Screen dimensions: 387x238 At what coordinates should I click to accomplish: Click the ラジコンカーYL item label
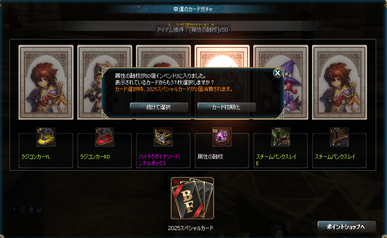[x=36, y=157]
